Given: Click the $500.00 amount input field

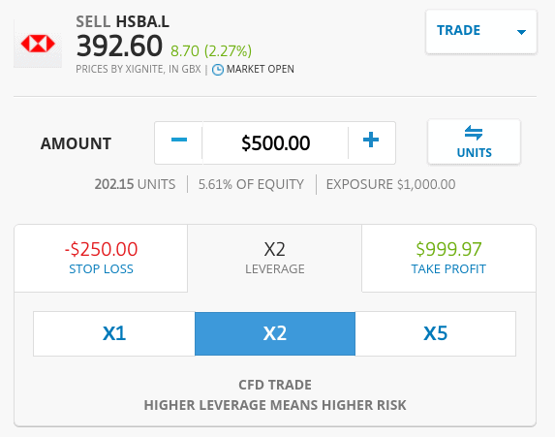Looking at the screenshot, I should click(x=275, y=142).
